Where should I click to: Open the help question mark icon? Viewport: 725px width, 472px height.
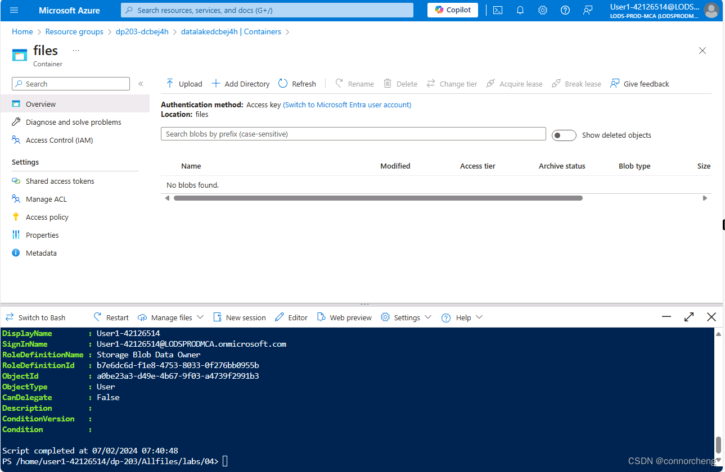coord(565,10)
